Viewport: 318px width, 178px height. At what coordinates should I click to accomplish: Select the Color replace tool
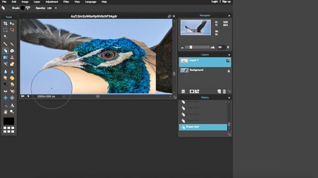point(5,64)
